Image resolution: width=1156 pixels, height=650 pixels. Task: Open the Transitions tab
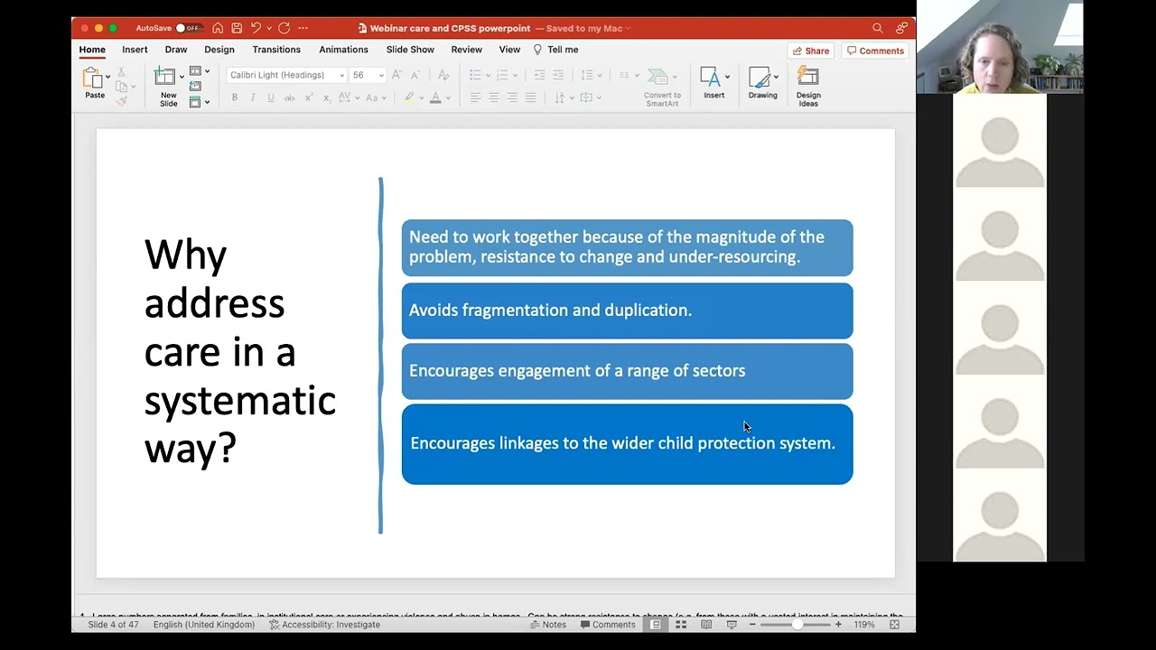click(276, 50)
